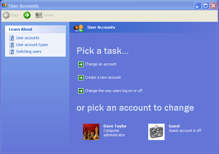
Task: Minimize the User Accounts window
Action: click(198, 6)
